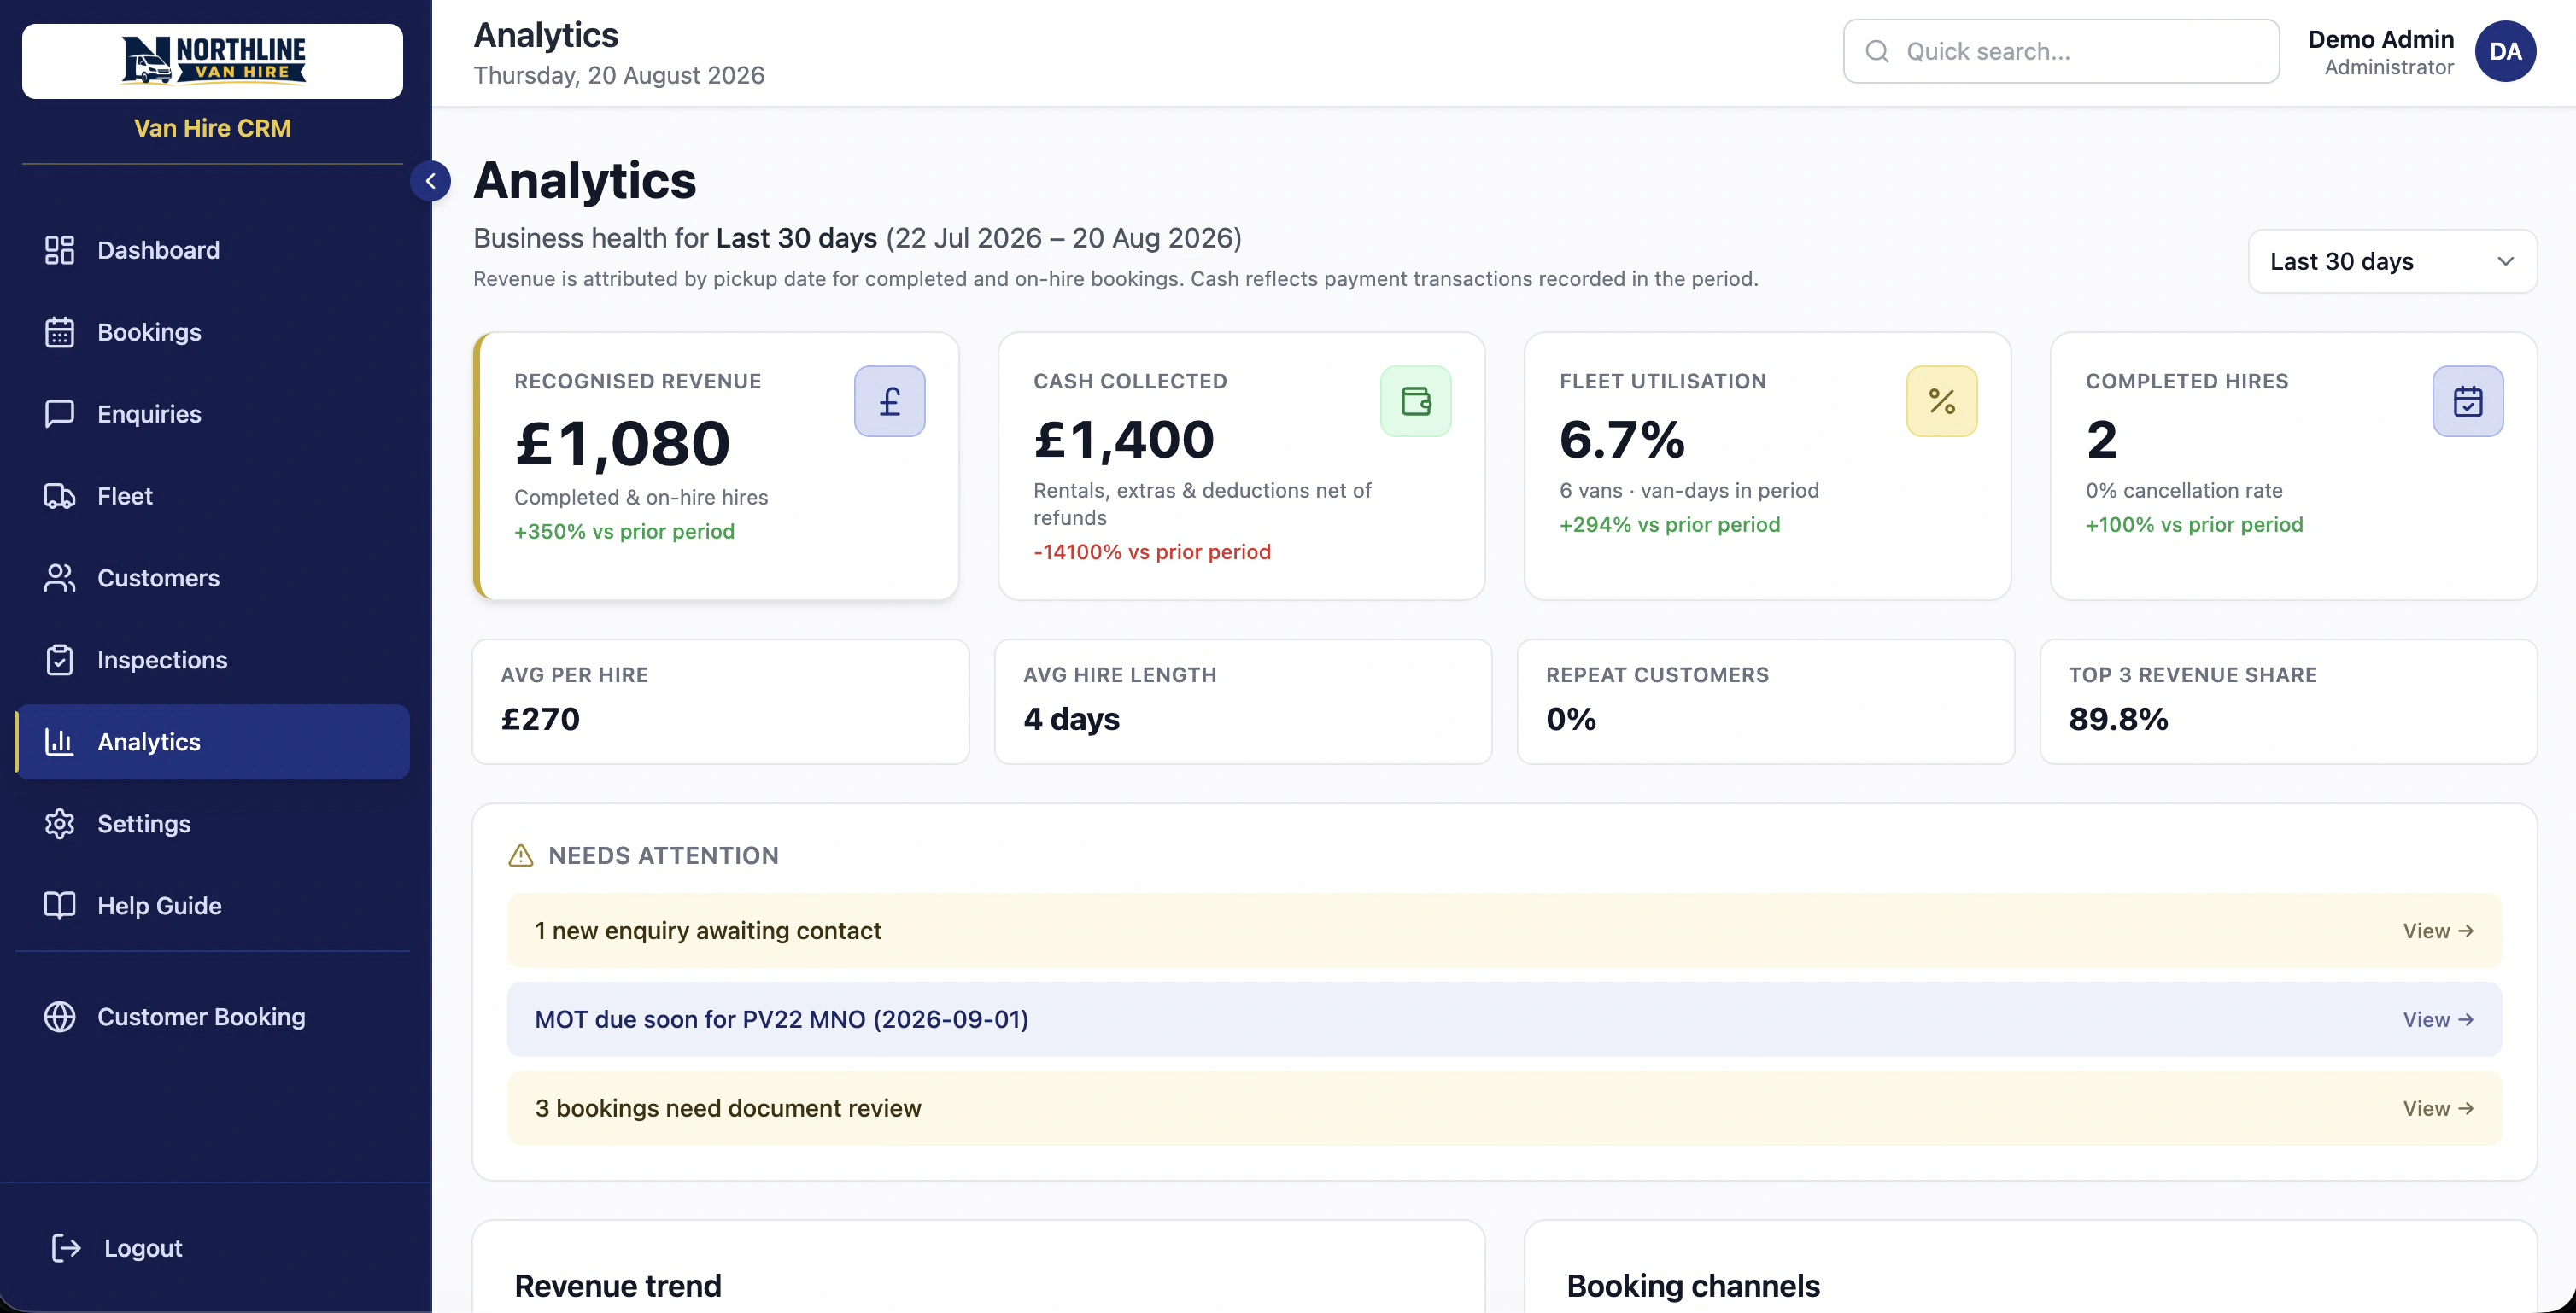View bookings needing document review

pyautogui.click(x=2438, y=1108)
